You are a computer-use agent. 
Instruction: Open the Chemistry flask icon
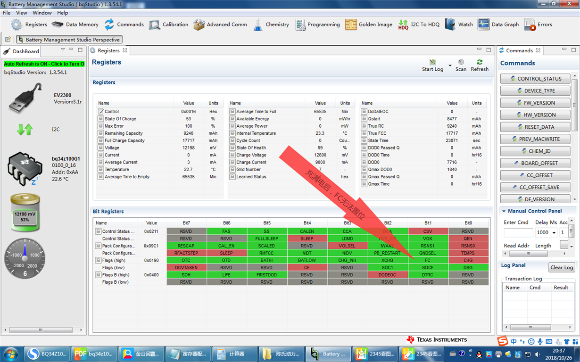tap(257, 25)
